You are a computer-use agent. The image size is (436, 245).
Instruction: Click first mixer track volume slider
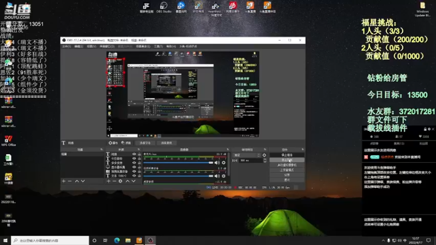tap(178, 163)
